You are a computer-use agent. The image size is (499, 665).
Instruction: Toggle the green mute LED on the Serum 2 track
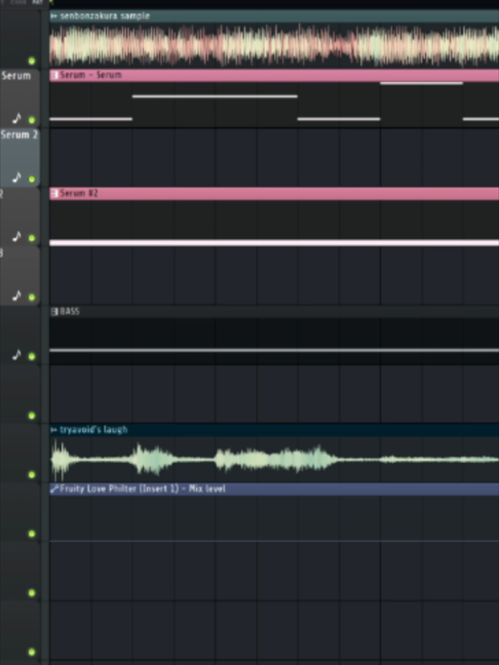(x=32, y=179)
